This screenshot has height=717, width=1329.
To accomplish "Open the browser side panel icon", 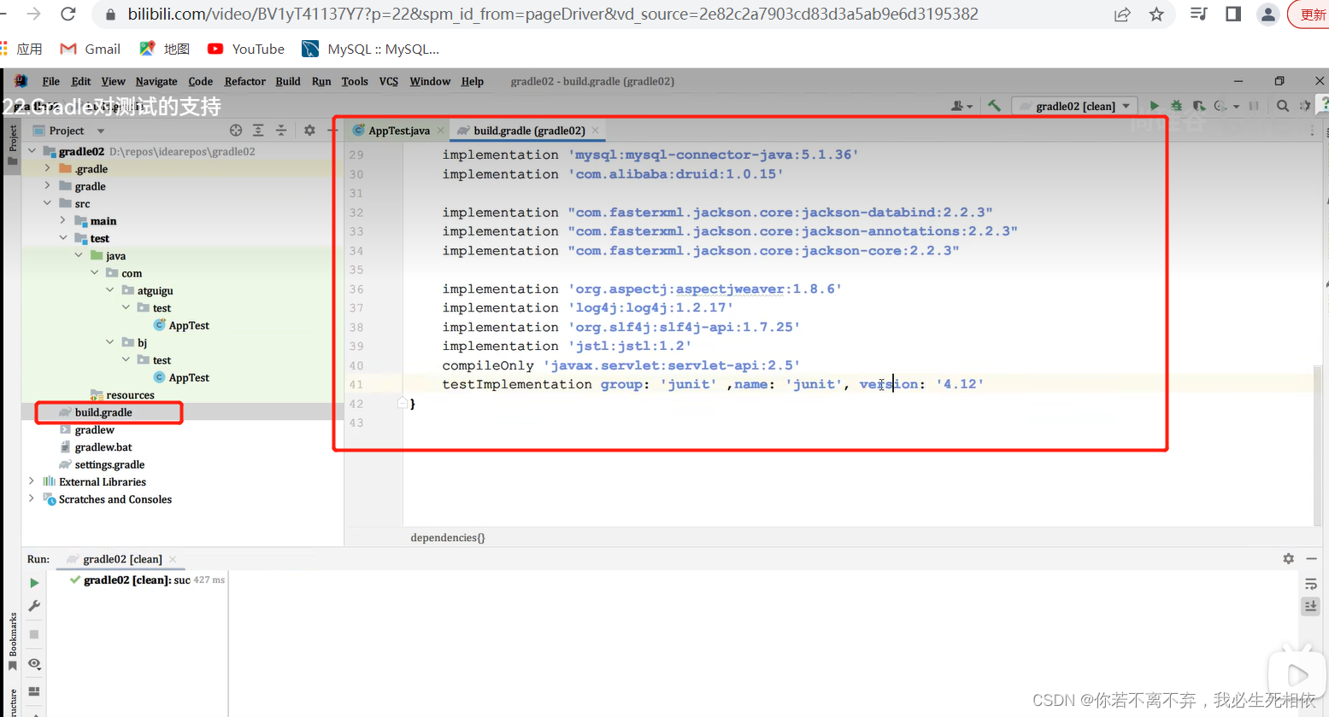I will [1233, 14].
